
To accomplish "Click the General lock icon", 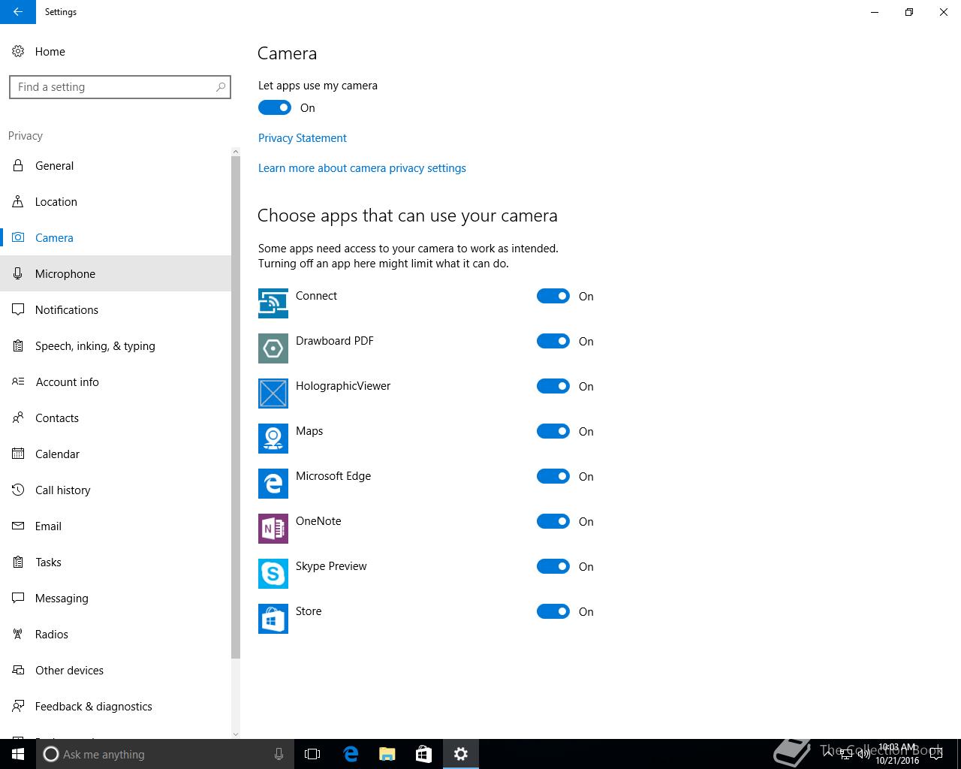I will [18, 165].
